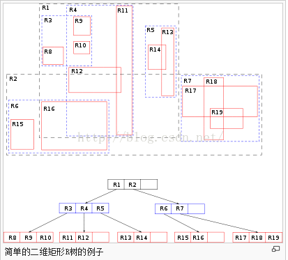Select the R5 label in the rectangle diagram
Screen dimensions: 288x260
click(x=151, y=30)
